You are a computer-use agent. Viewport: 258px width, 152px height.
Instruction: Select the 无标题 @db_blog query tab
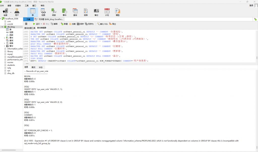tap(49, 19)
